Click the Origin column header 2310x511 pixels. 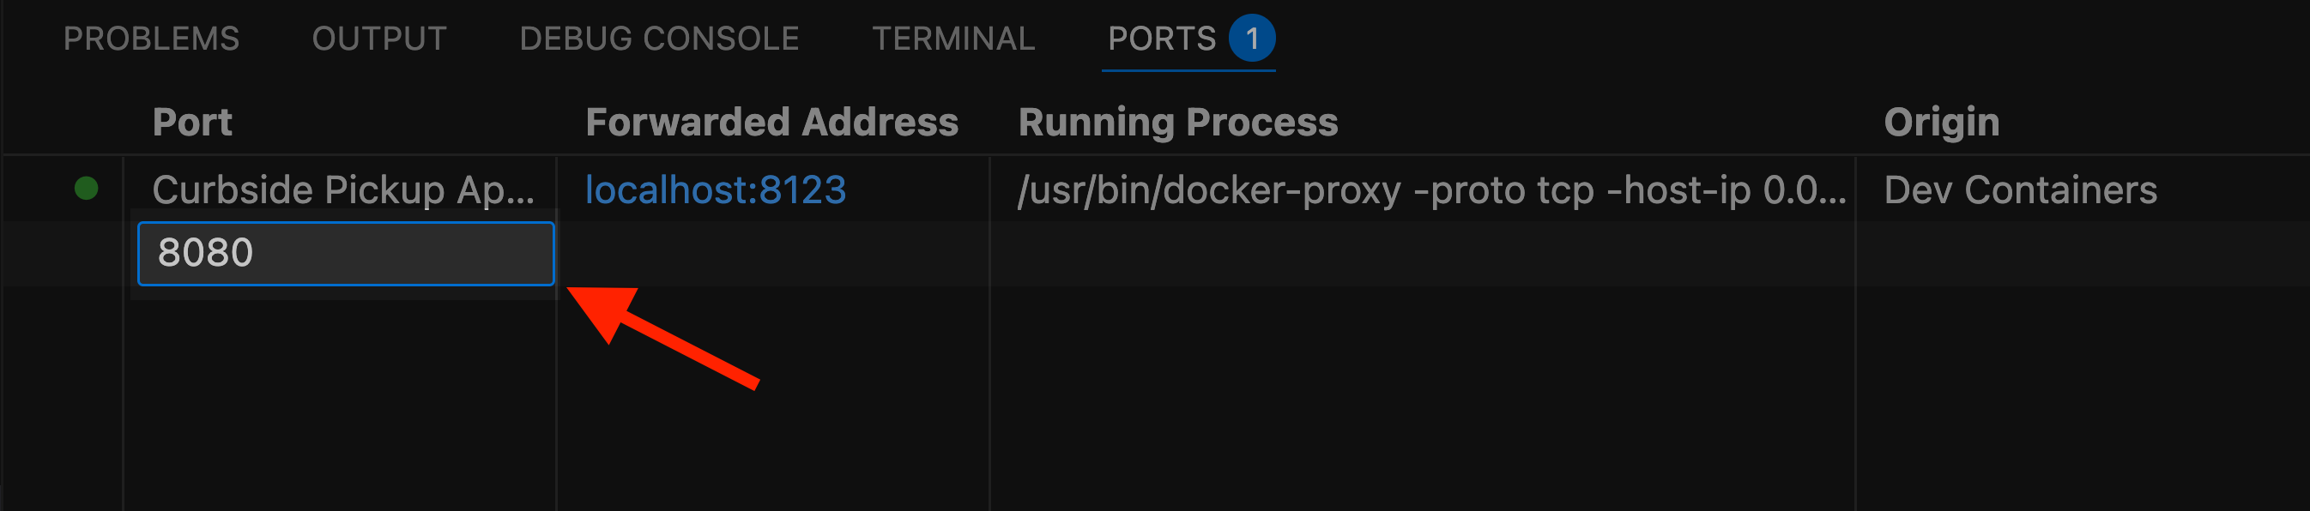[x=1940, y=122]
